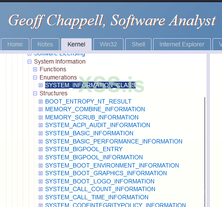Click the Geoff Chappell site title banner
The width and height of the screenshot is (222, 207).
[112, 21]
